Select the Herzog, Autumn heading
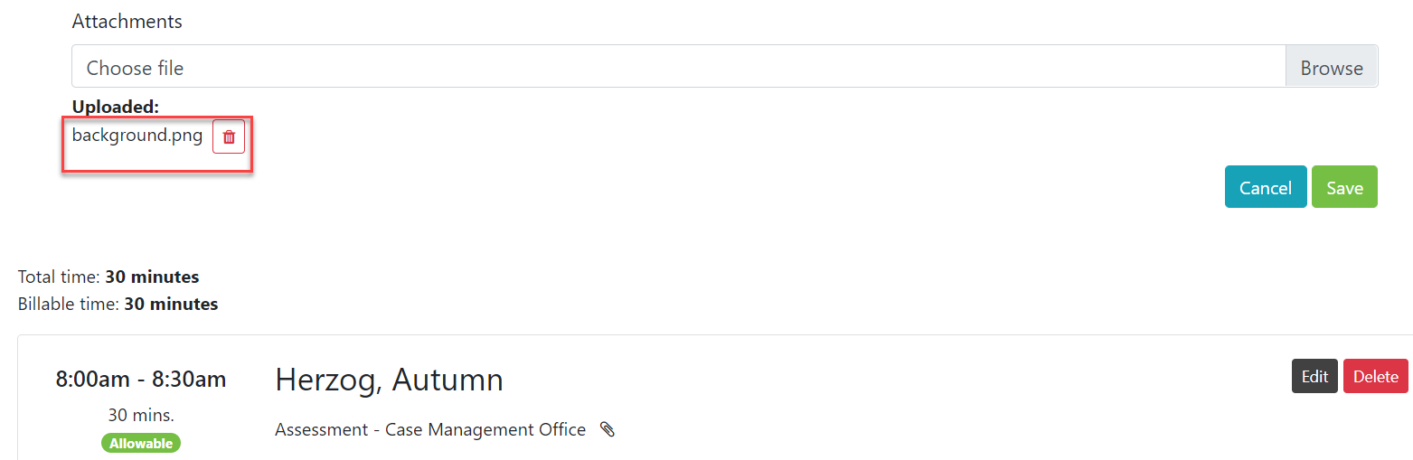Screen dimensions: 1413x460 [x=389, y=380]
